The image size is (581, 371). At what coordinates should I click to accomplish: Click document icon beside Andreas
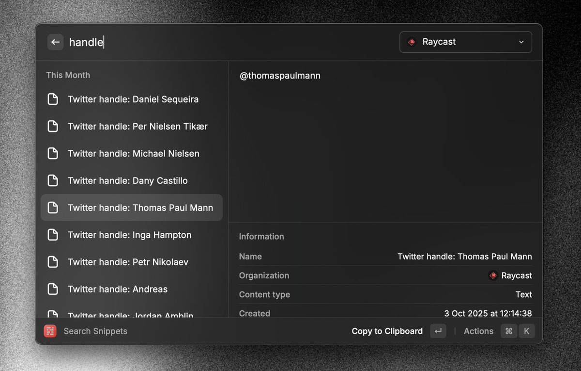pos(52,290)
